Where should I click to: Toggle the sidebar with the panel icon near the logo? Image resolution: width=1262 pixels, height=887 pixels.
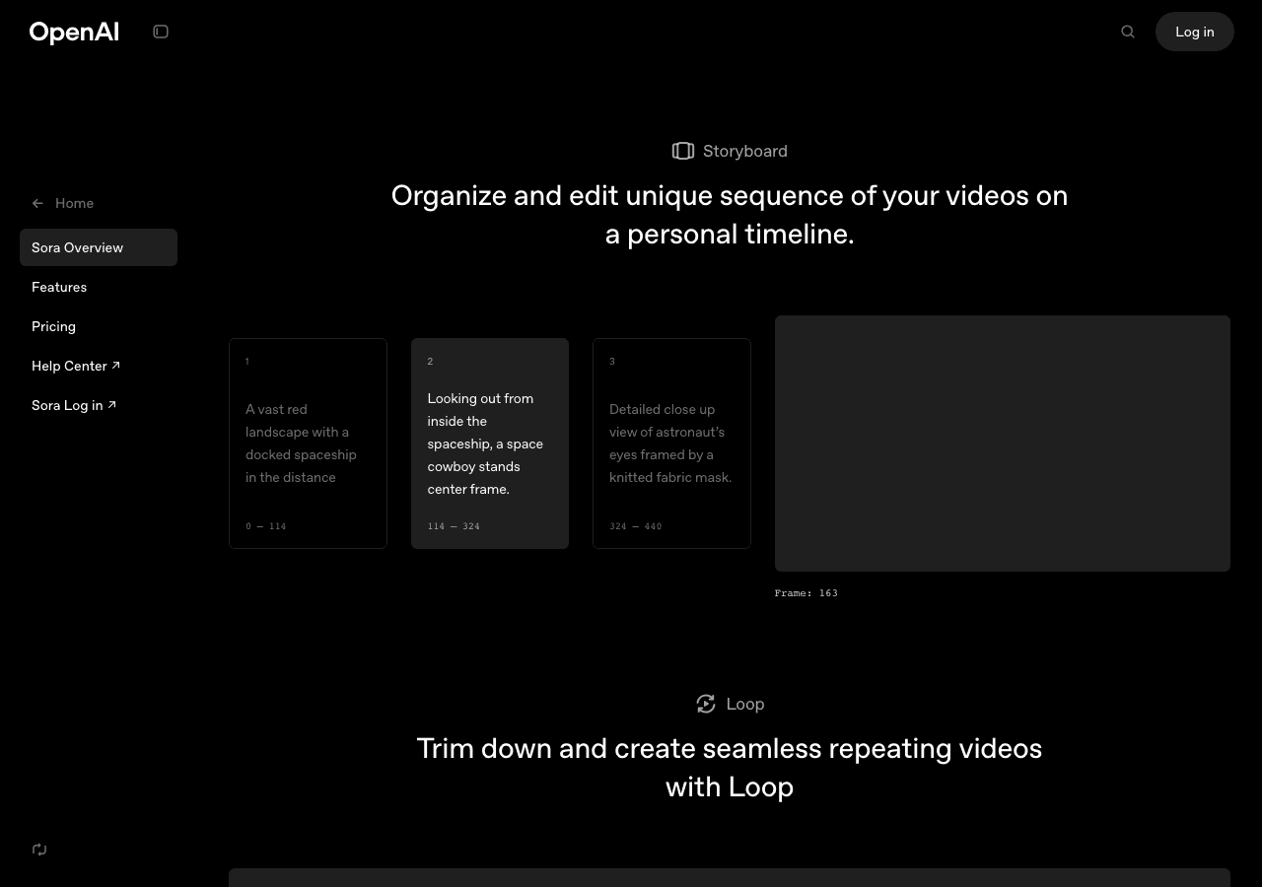pyautogui.click(x=161, y=32)
